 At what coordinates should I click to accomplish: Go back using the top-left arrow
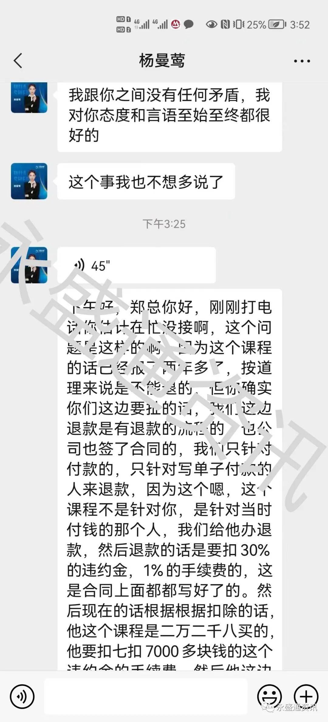point(18,60)
